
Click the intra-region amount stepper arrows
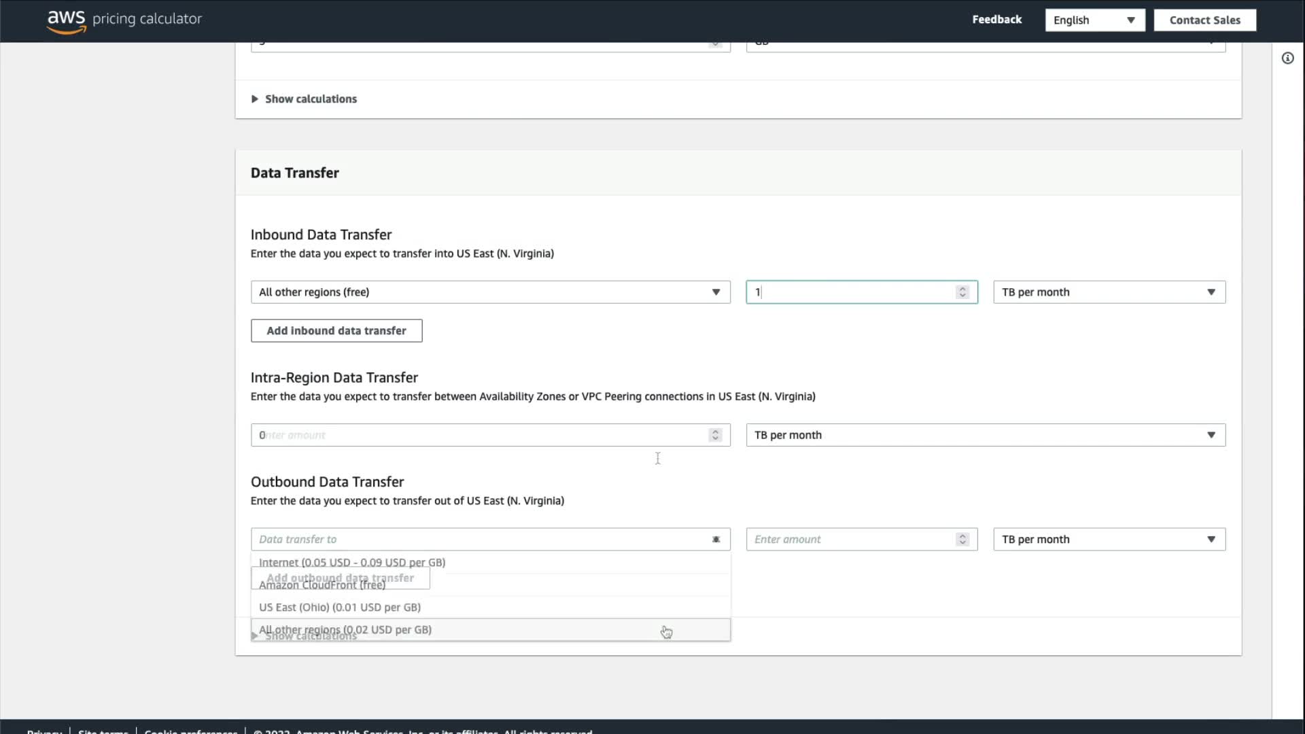click(714, 435)
